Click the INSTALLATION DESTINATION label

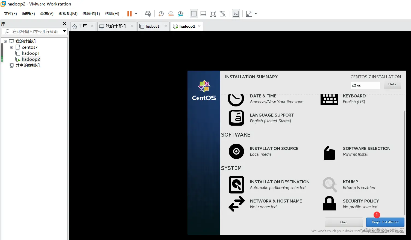pyautogui.click(x=280, y=182)
